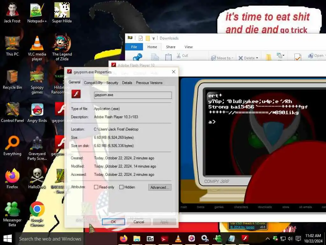
Task: Launch Firefox from the desktop
Action: (12, 178)
